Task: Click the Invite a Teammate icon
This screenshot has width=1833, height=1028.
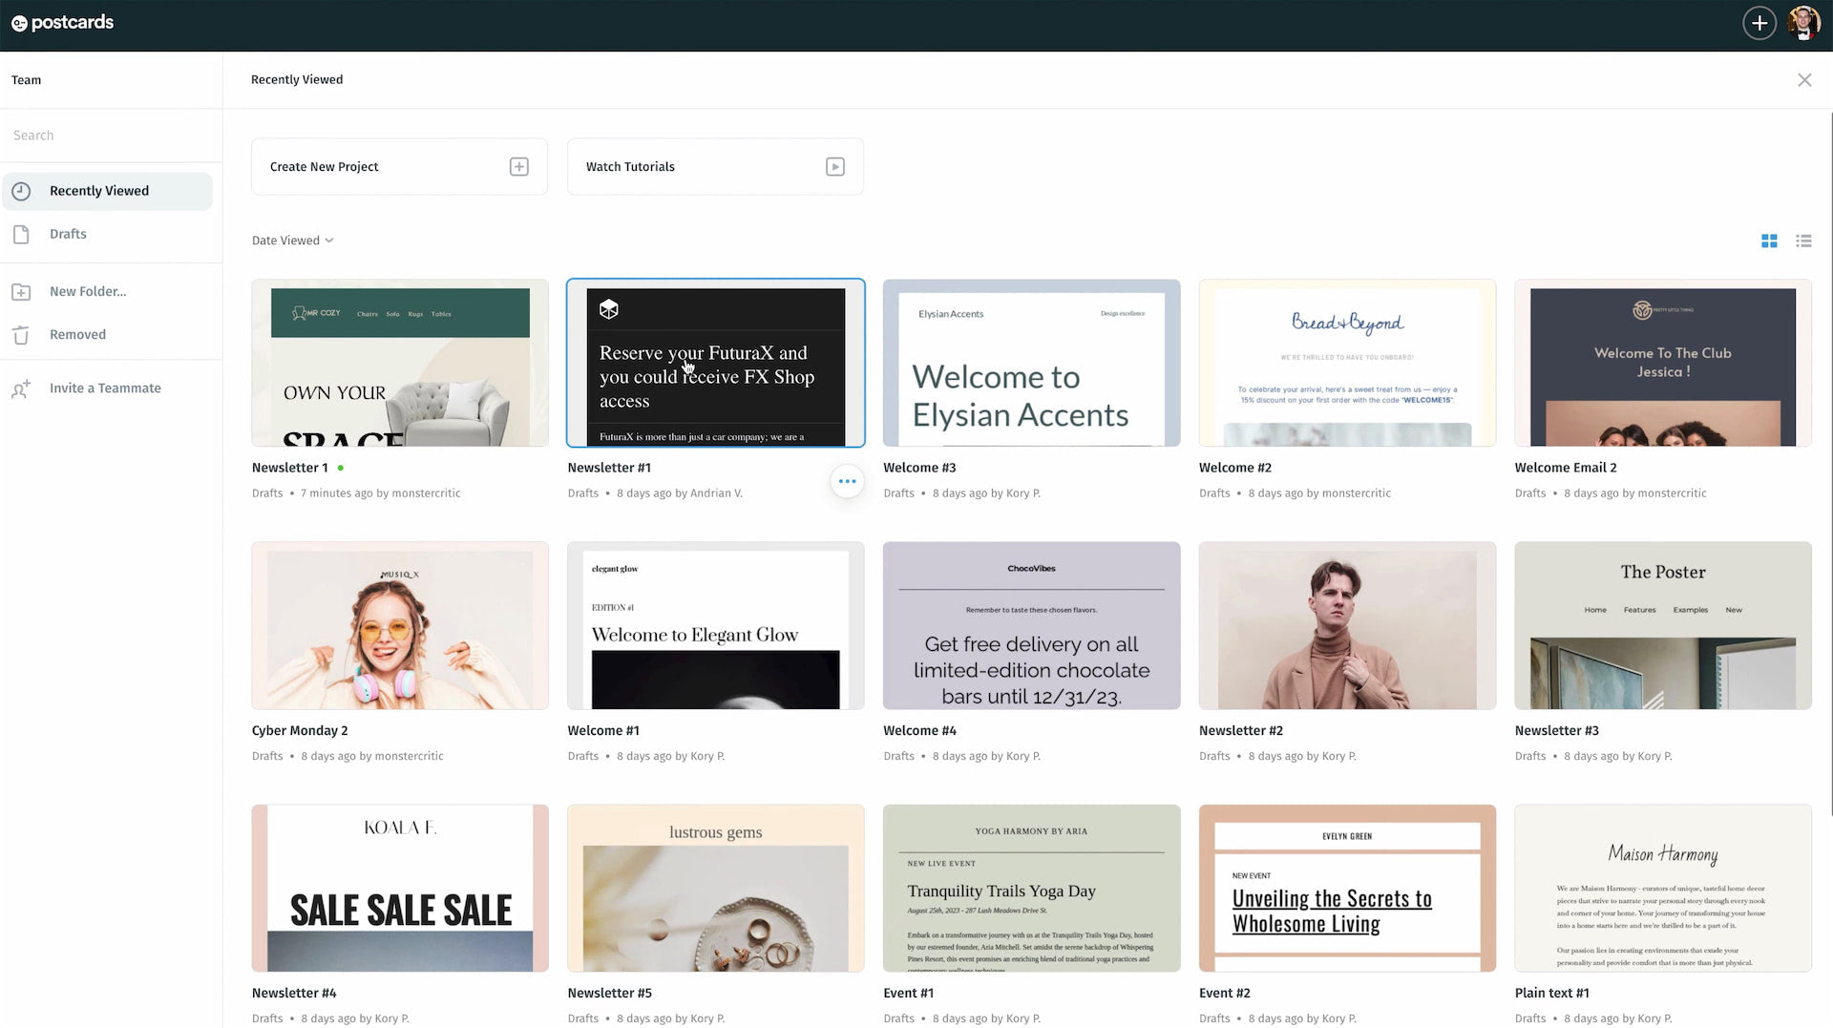Action: 21,388
